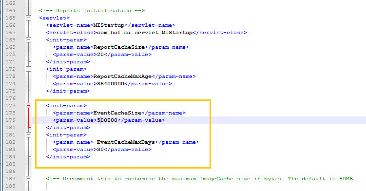
Task: Click the value 20 on line 170
Action: pos(100,55)
